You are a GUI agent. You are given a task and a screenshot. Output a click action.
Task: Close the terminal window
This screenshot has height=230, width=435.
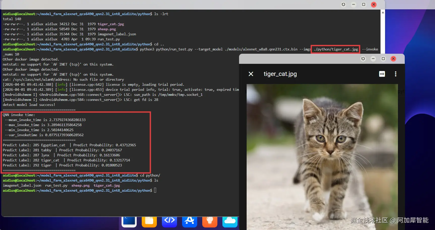point(374,5)
